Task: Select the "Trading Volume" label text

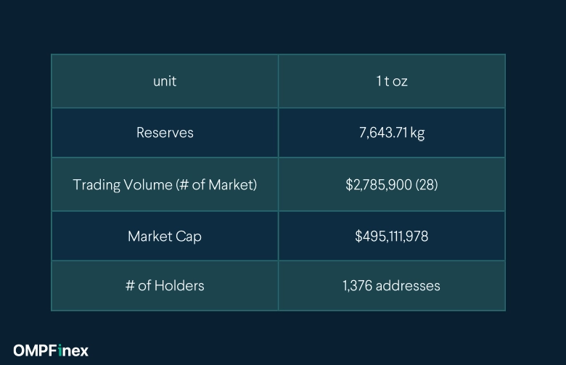Action: pyautogui.click(x=123, y=185)
